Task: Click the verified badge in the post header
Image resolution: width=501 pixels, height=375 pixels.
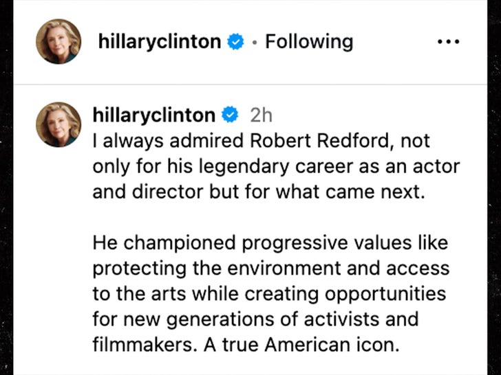Action: (x=236, y=42)
